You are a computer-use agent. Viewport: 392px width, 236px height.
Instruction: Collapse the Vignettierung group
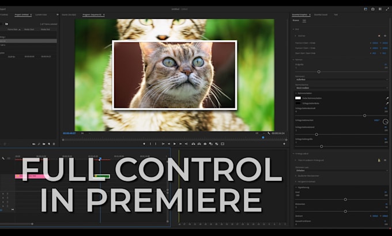pyautogui.click(x=296, y=187)
